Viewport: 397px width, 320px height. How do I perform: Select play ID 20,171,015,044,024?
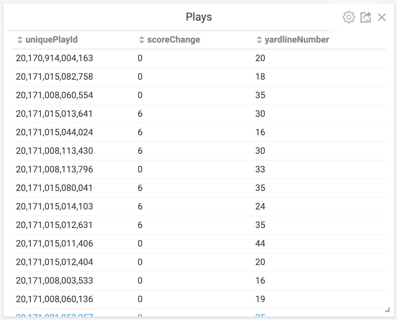coord(54,132)
